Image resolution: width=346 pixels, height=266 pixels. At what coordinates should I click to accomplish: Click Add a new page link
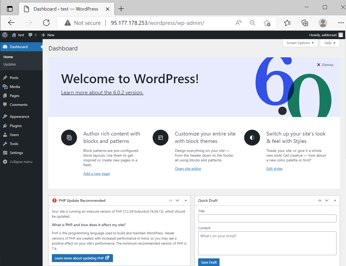(97, 174)
